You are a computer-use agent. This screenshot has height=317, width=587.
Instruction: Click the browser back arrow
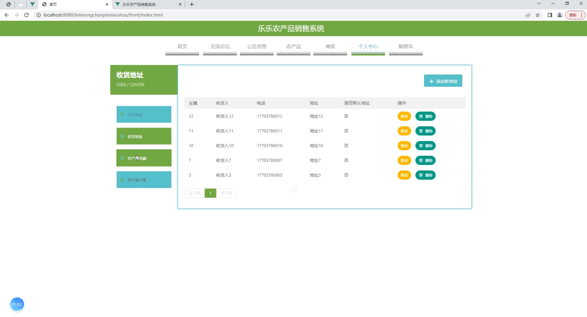click(x=7, y=15)
